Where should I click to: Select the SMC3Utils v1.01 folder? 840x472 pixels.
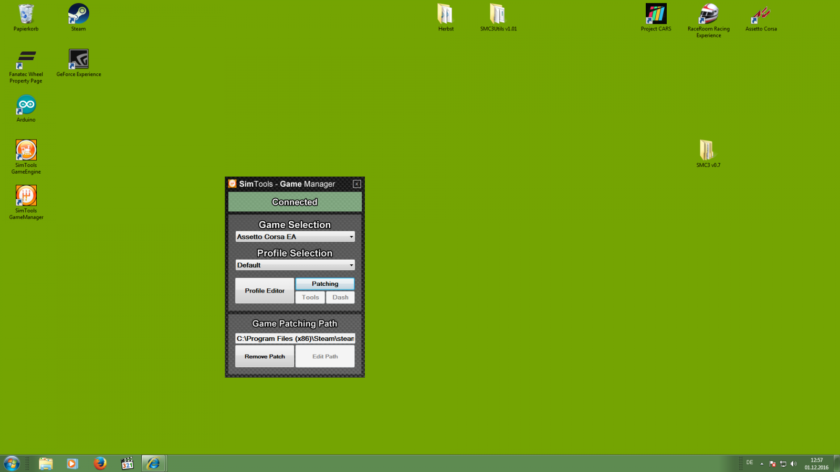[x=498, y=18]
